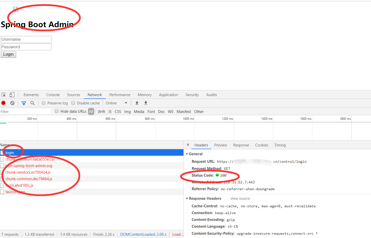Open the Console panel
The image size is (371, 238).
click(x=53, y=95)
